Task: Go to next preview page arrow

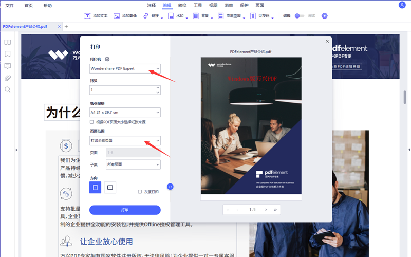Action: [x=266, y=210]
